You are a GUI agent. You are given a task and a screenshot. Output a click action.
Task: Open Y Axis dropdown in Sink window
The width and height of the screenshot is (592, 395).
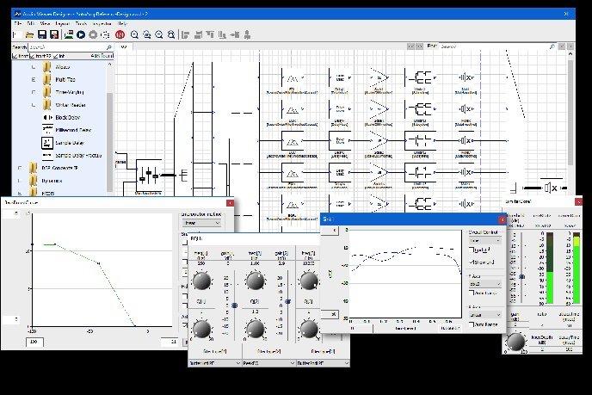484,284
